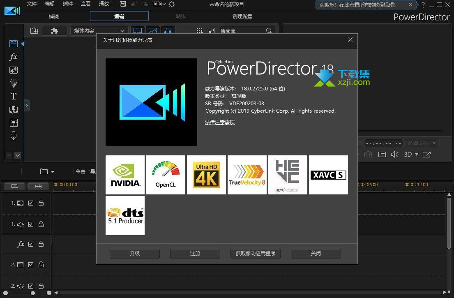
Task: Lock the fx track
Action: click(41, 244)
